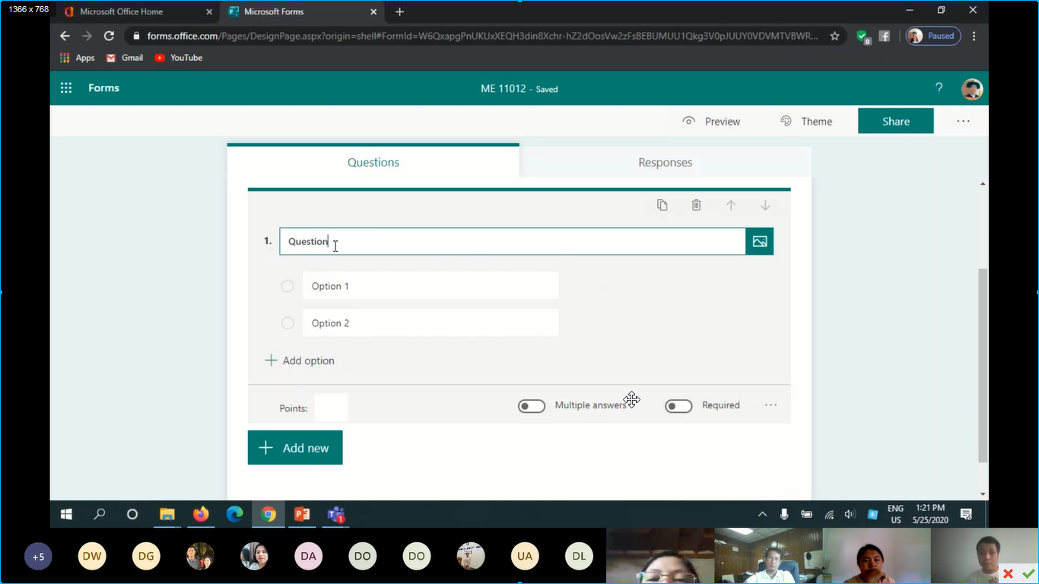The image size is (1039, 584).
Task: Open taskbar search magnifier
Action: pos(100,514)
